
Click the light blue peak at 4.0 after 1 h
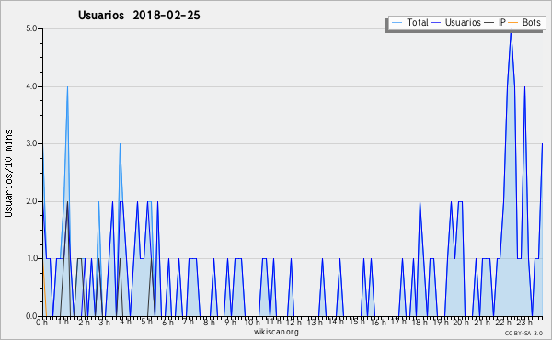coord(67,88)
